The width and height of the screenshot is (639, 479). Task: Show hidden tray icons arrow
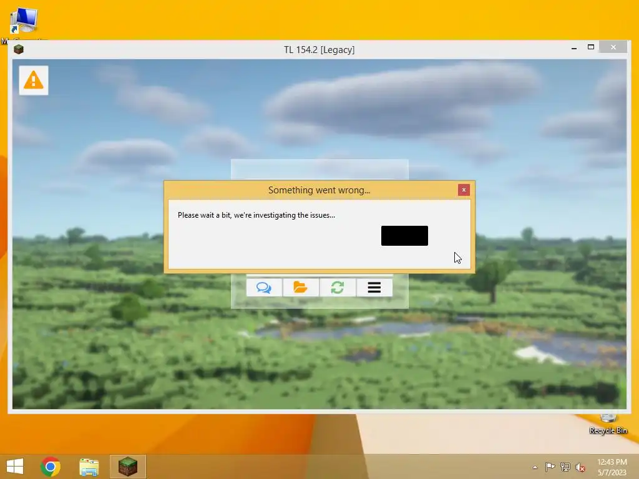coord(535,467)
